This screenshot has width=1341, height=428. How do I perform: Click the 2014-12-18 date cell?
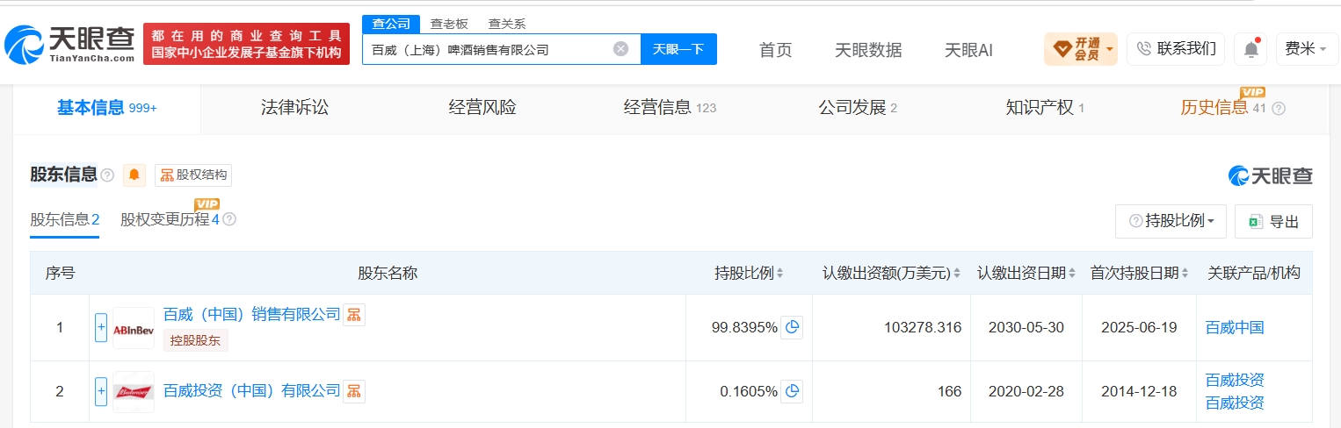click(x=1139, y=391)
